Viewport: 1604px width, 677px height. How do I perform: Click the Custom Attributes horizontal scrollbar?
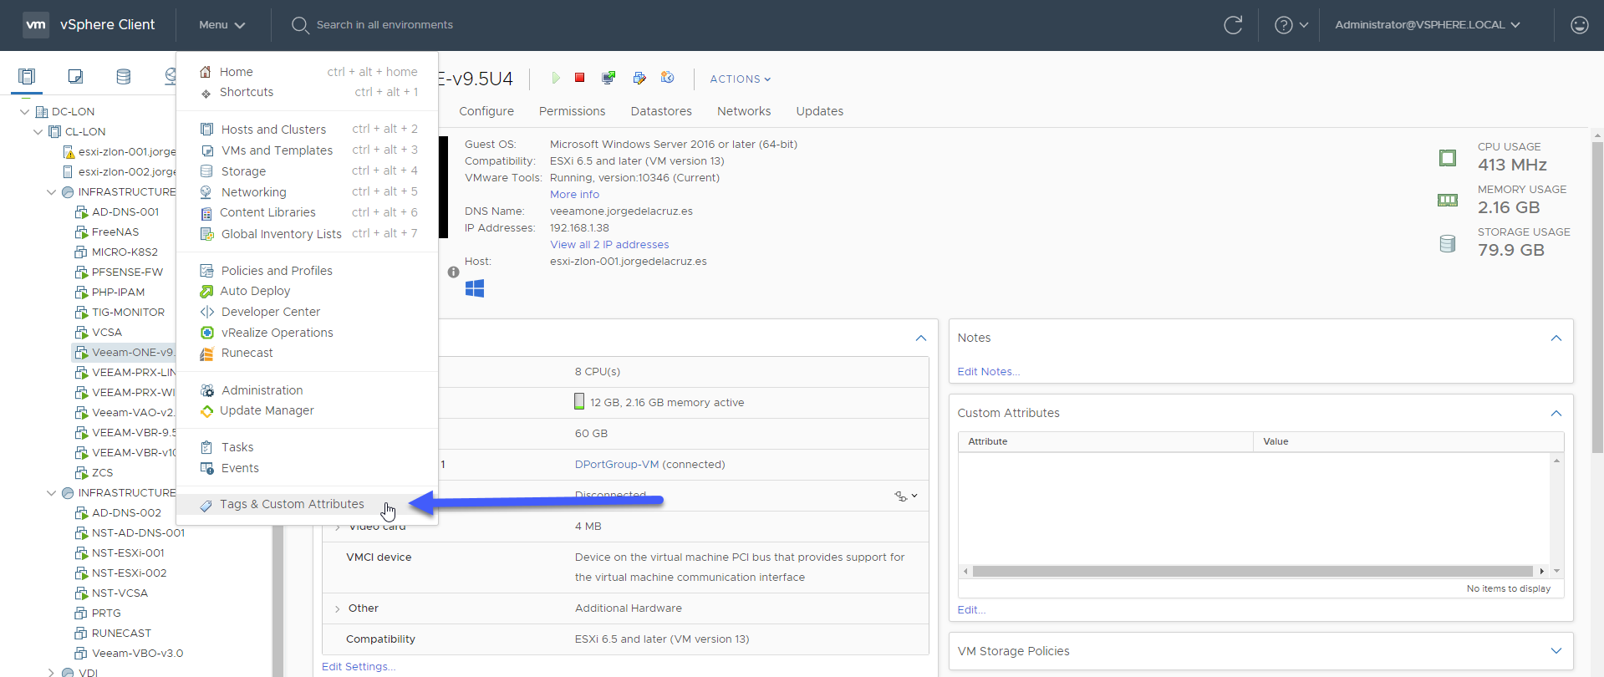pyautogui.click(x=1254, y=572)
